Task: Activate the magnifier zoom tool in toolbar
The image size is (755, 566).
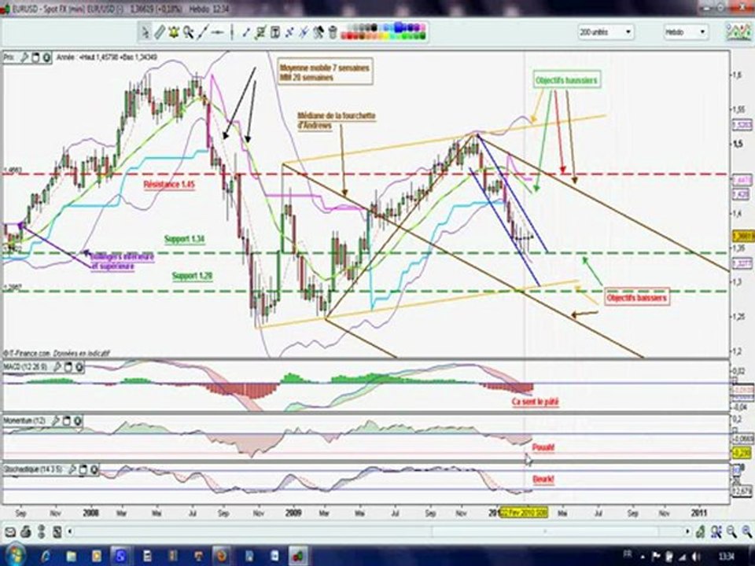Action: coord(188,32)
